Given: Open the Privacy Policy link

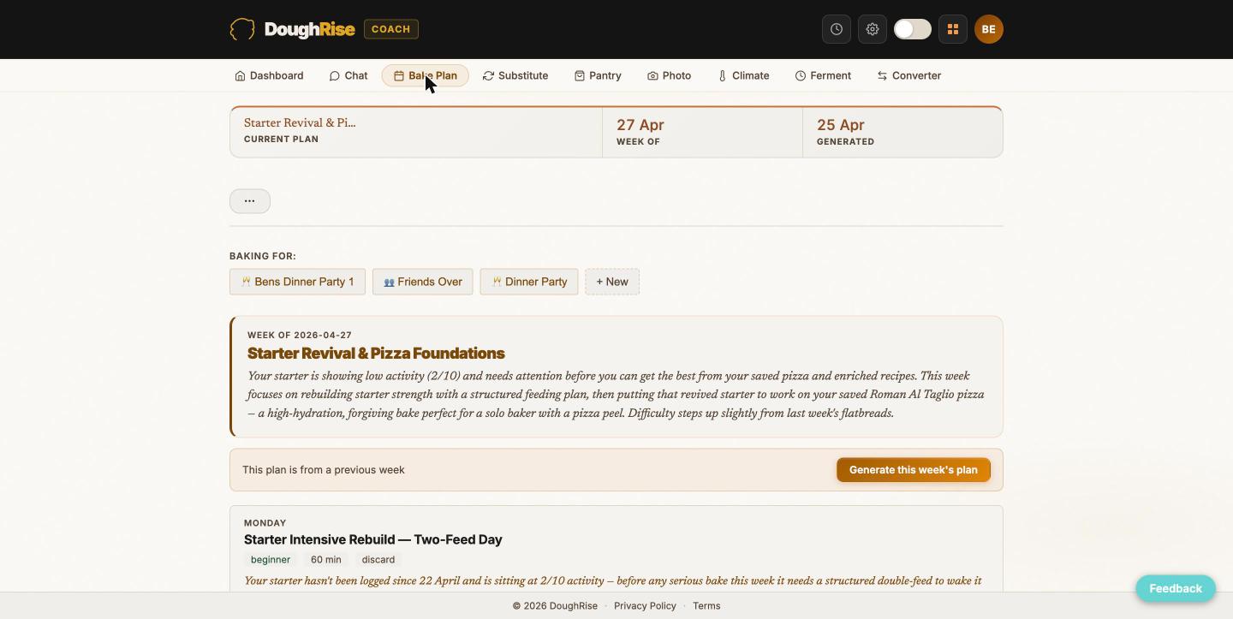Looking at the screenshot, I should pyautogui.click(x=645, y=606).
